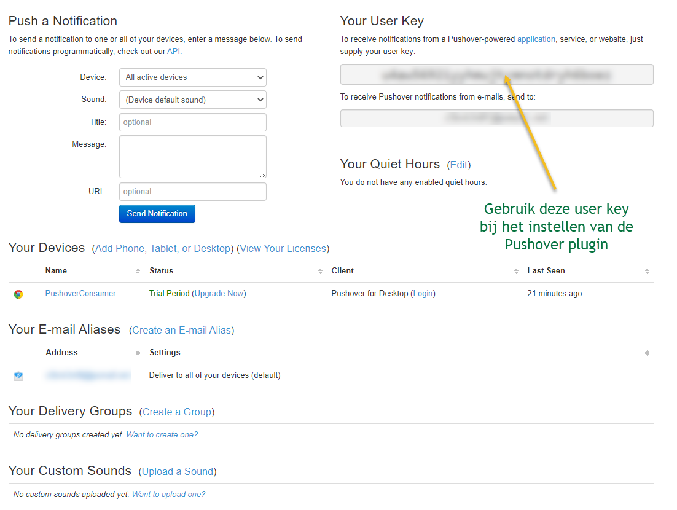Click Create an E-mail Alias link

181,331
